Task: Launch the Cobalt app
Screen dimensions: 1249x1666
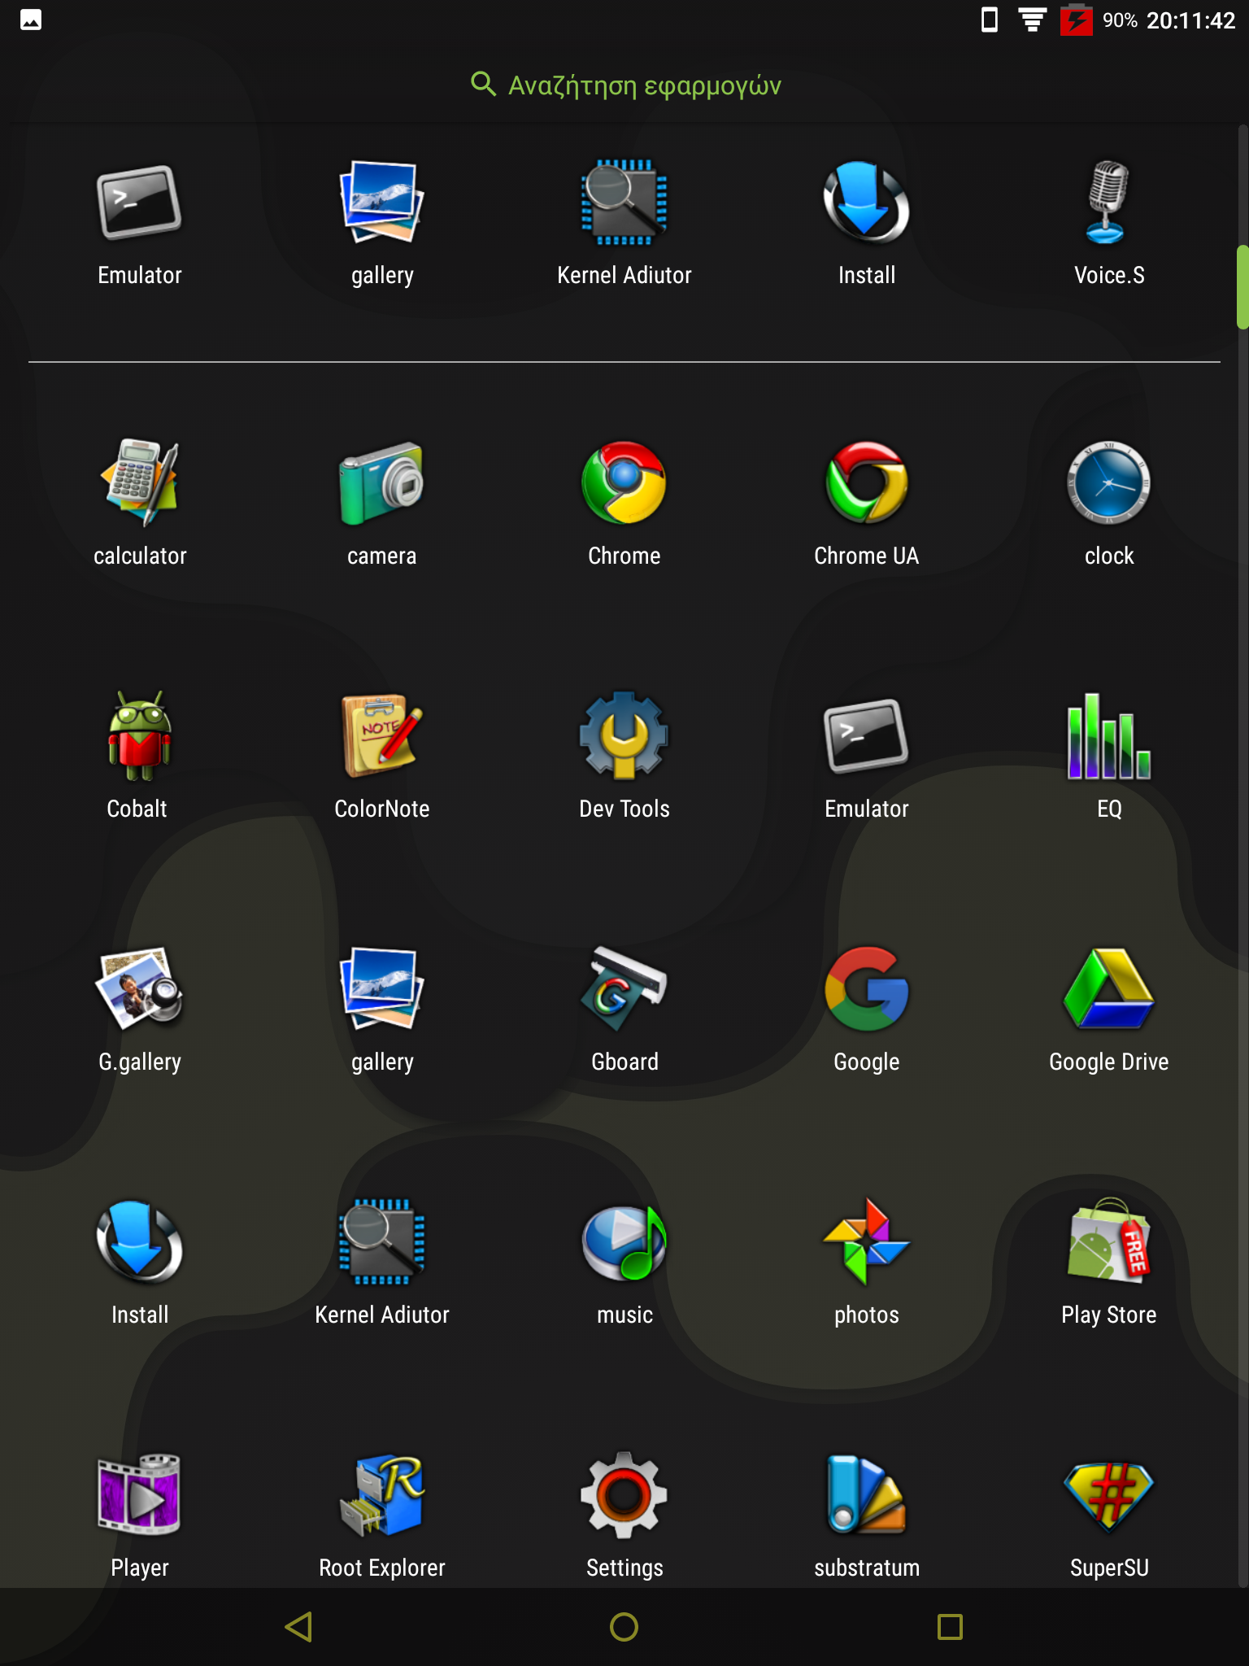Action: coord(139,756)
